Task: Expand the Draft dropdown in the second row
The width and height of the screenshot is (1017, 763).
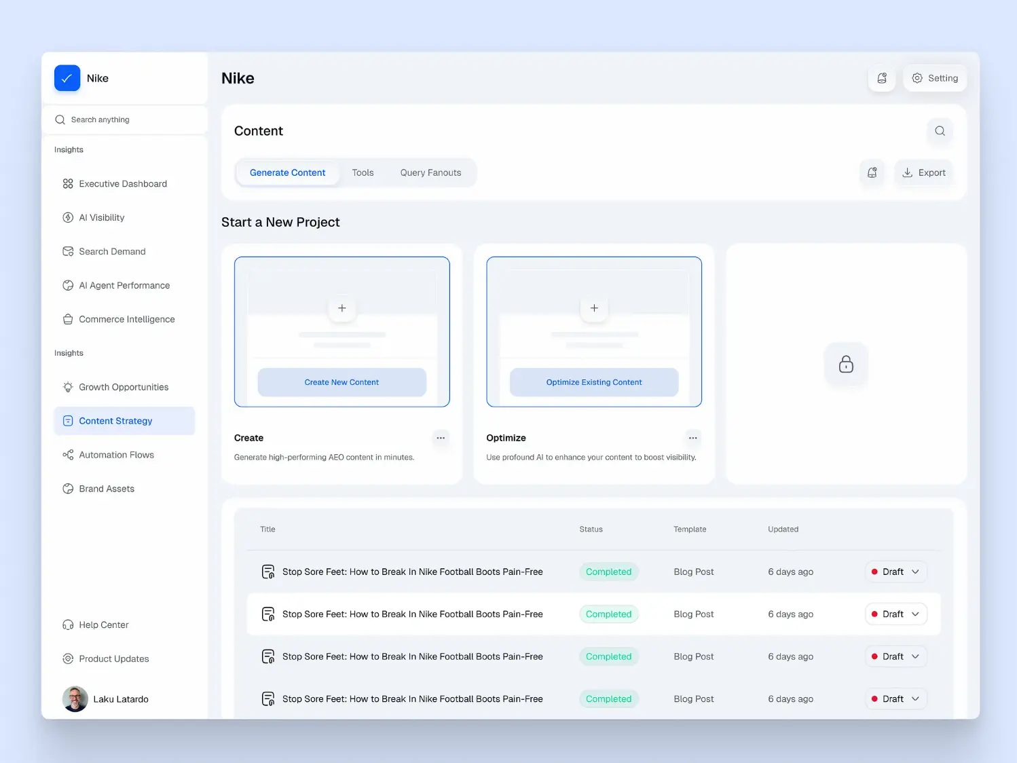Action: tap(896, 614)
